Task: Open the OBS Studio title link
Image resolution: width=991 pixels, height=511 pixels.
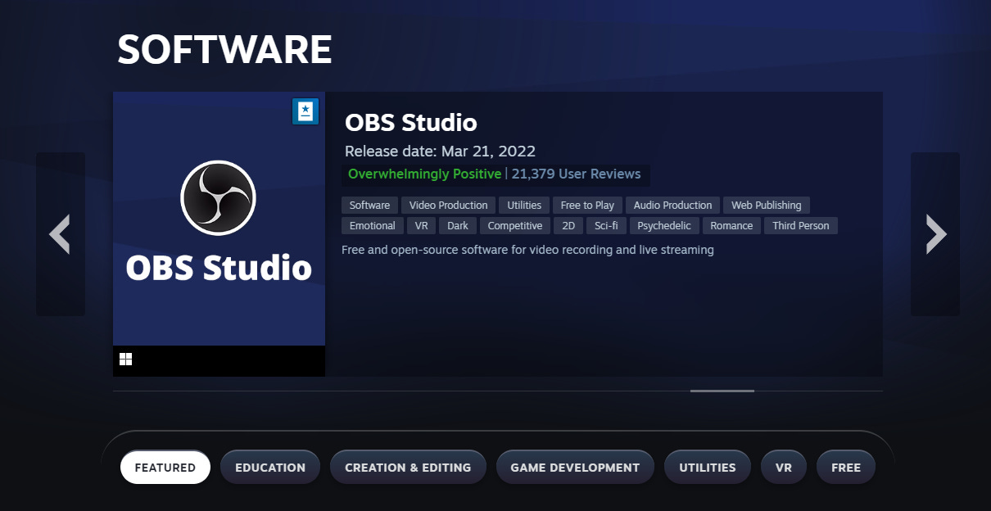Action: (x=411, y=123)
